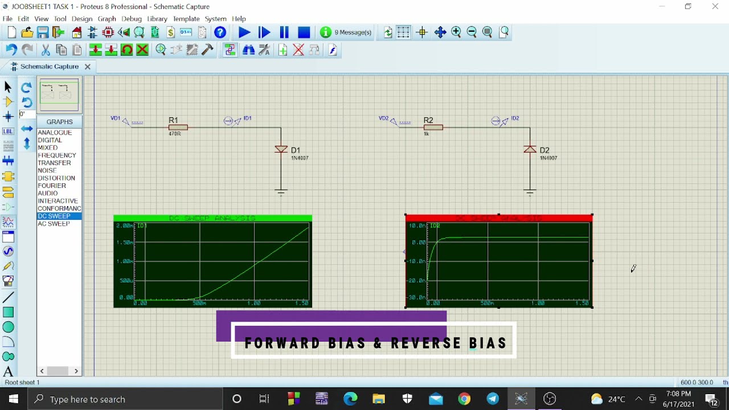
Task: Toggle the wire autorouter icon
Action: coord(230,50)
